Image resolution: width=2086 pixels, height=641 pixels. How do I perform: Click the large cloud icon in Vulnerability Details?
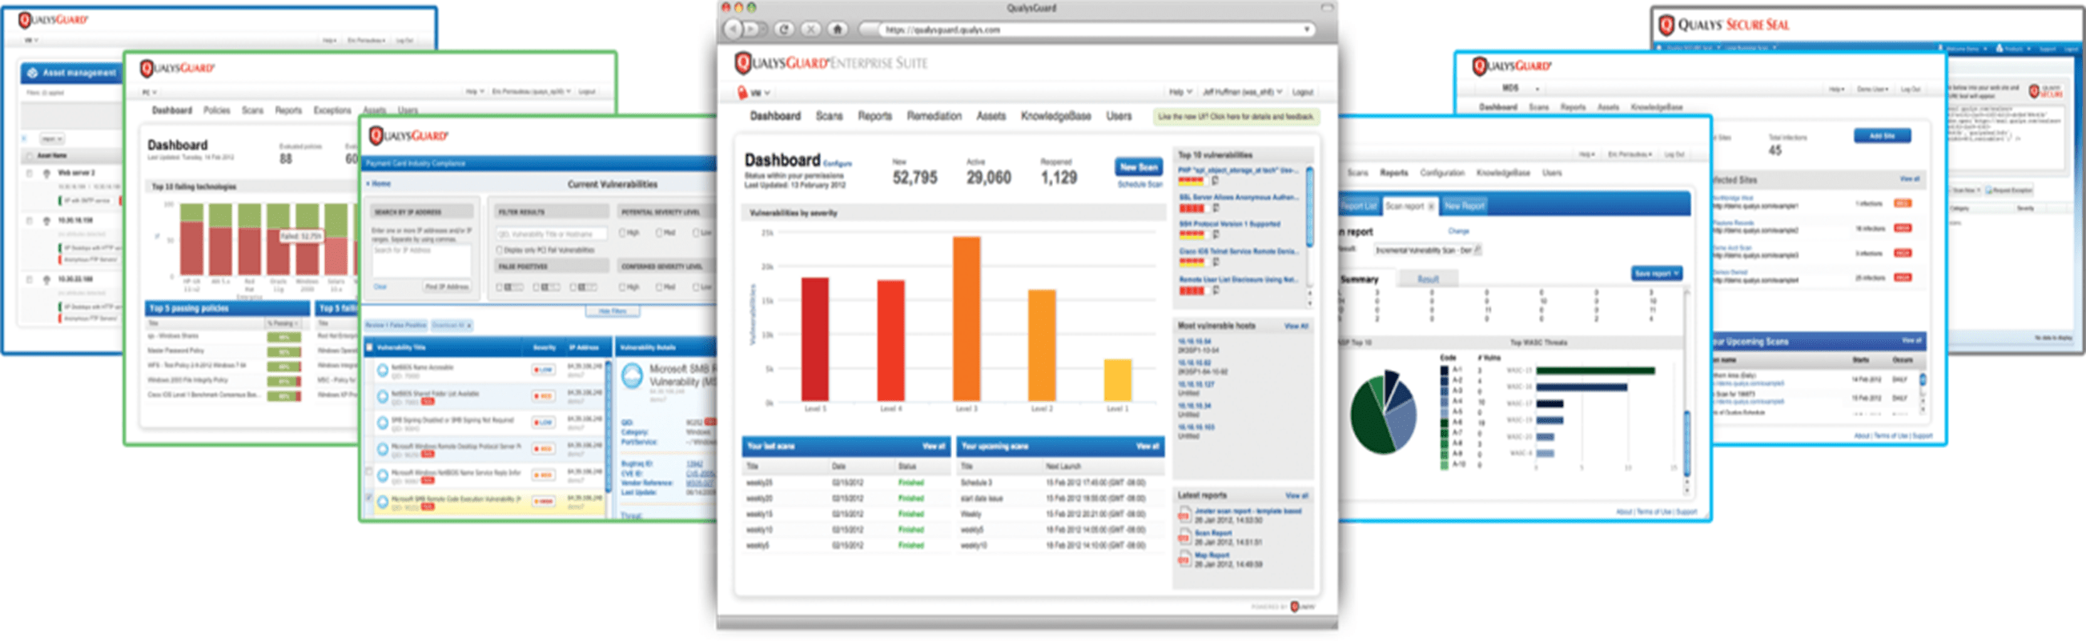coord(633,375)
